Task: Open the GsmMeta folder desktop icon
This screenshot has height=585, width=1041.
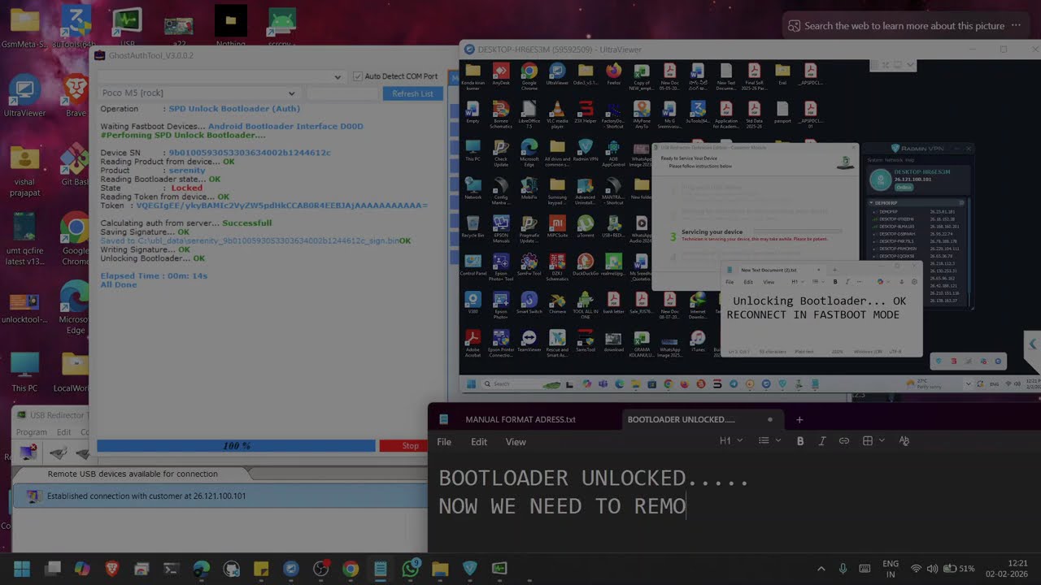Action: 24,27
